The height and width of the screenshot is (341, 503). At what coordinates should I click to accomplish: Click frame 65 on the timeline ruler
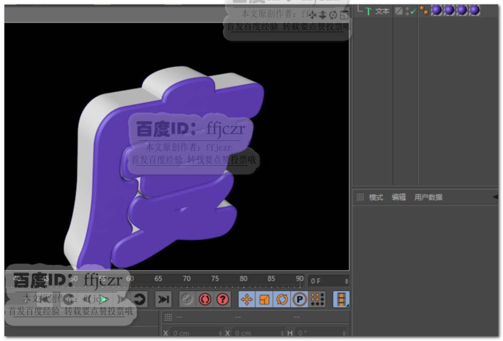[x=158, y=279]
